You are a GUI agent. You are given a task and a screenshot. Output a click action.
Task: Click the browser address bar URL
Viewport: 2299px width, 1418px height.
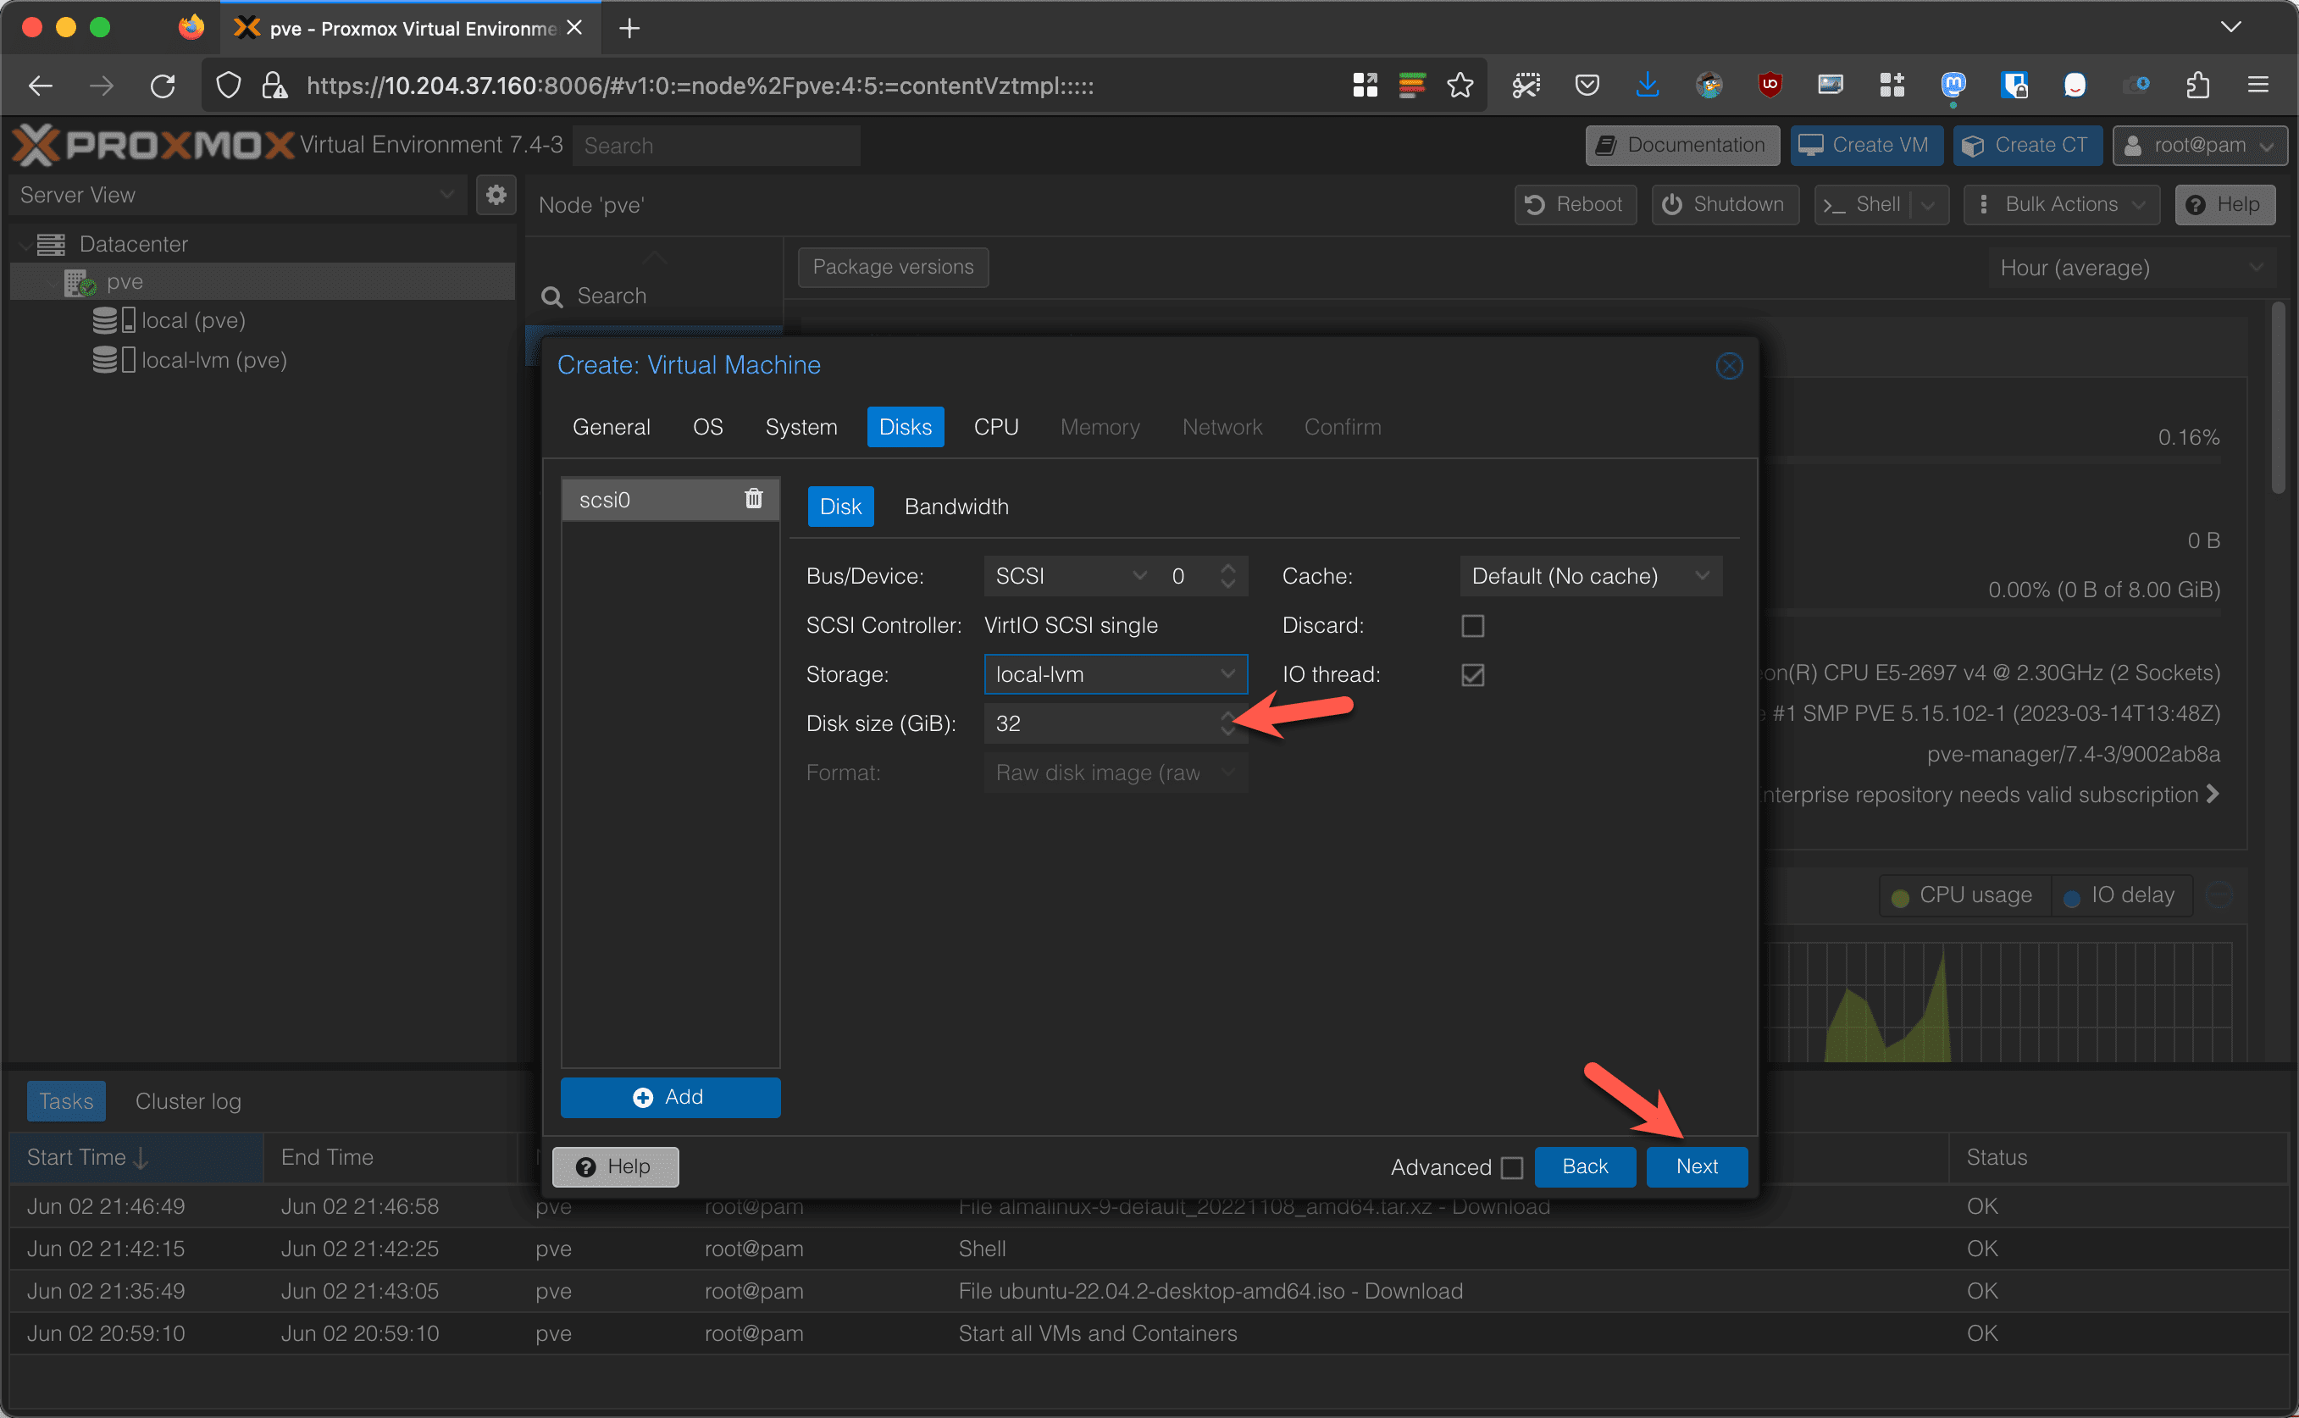pos(700,86)
